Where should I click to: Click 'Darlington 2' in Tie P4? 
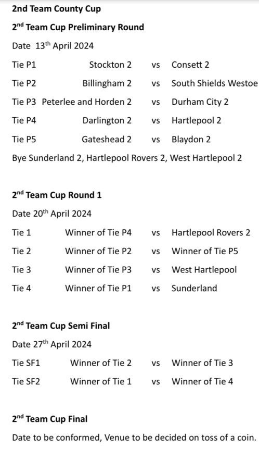(107, 120)
